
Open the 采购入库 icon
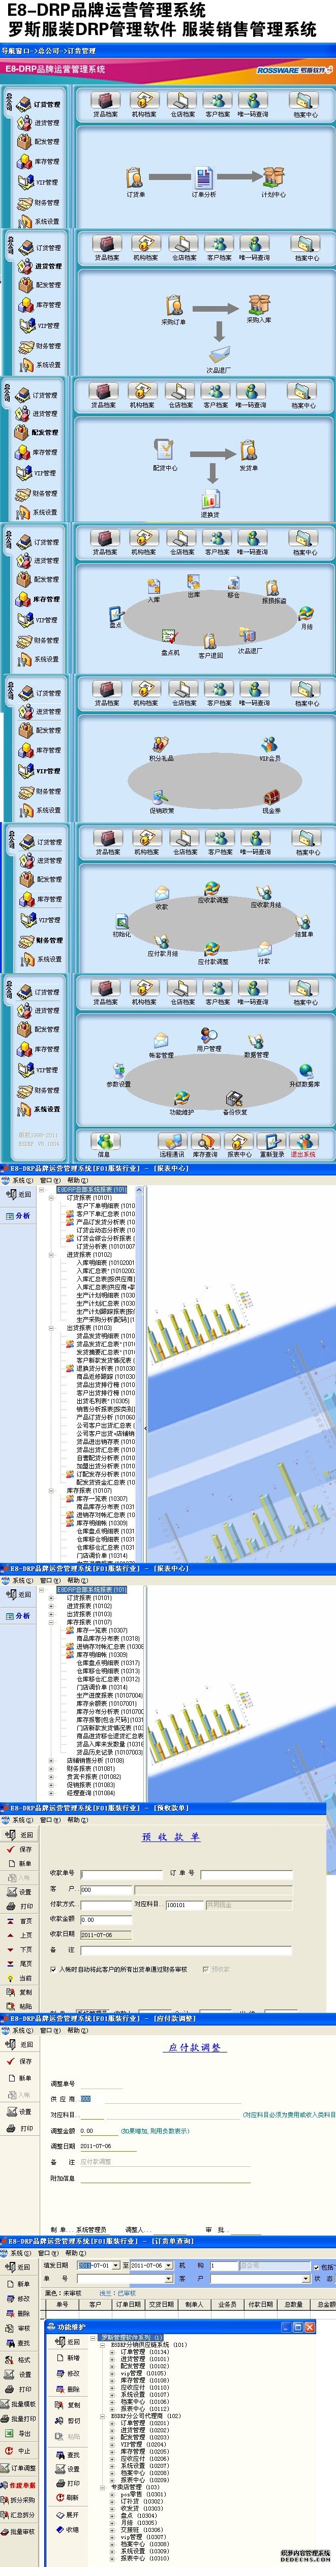(258, 304)
